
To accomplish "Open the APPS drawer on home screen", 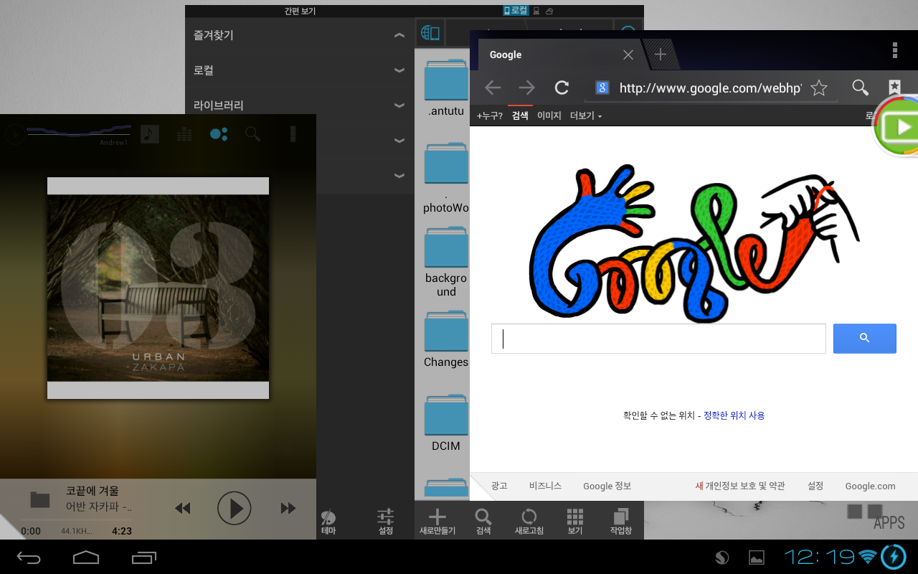I will point(889,523).
